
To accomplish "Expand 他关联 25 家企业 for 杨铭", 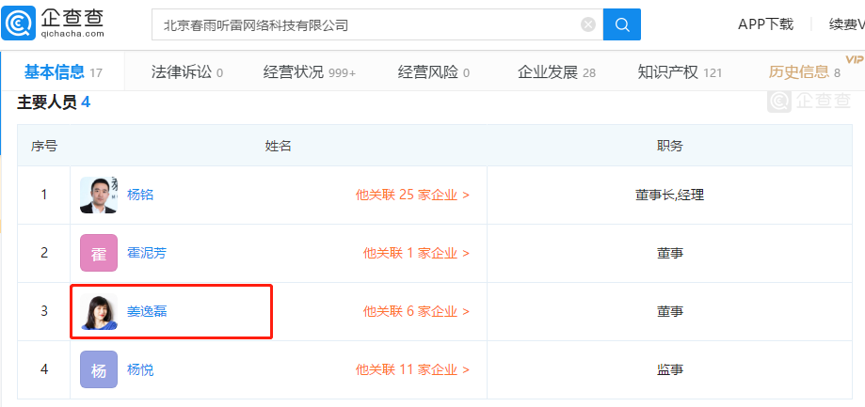I will (x=412, y=195).
